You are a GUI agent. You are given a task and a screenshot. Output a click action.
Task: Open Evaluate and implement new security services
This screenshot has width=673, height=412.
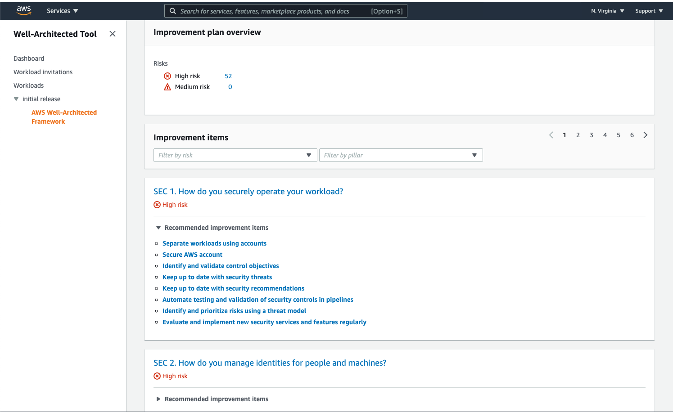[264, 322]
